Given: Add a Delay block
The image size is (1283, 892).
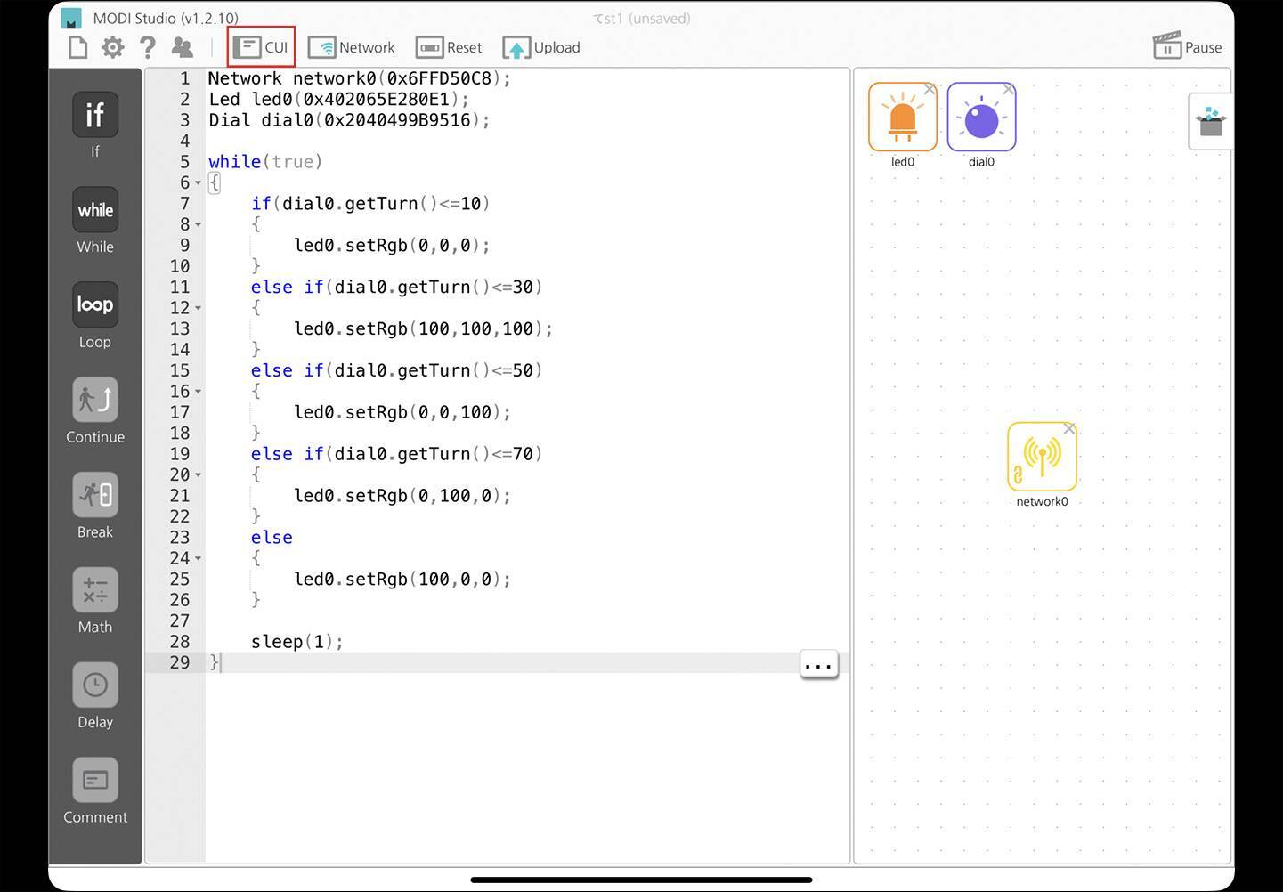Looking at the screenshot, I should point(94,685).
